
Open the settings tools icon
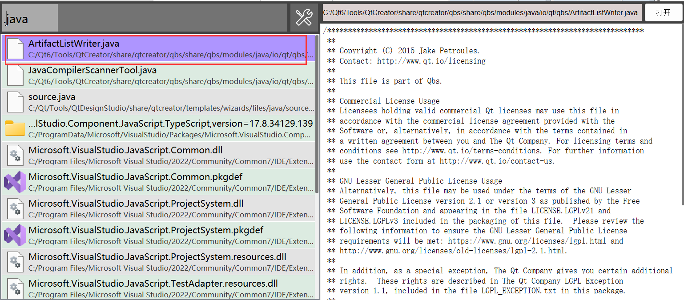point(304,18)
